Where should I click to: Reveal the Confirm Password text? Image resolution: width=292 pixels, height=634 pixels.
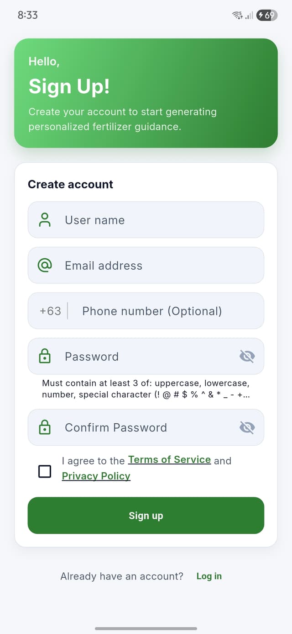[247, 427]
